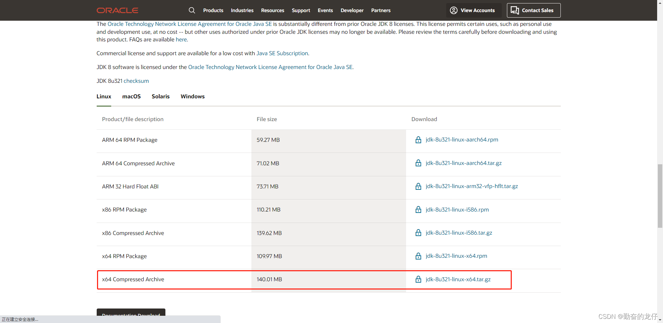This screenshot has height=323, width=663.
Task: Click the 'File size' column header
Action: click(267, 119)
